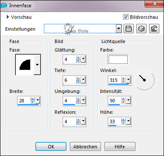164x156 pixels.
Task: Increase the Winkel value with up arrow
Action: (x=124, y=78)
